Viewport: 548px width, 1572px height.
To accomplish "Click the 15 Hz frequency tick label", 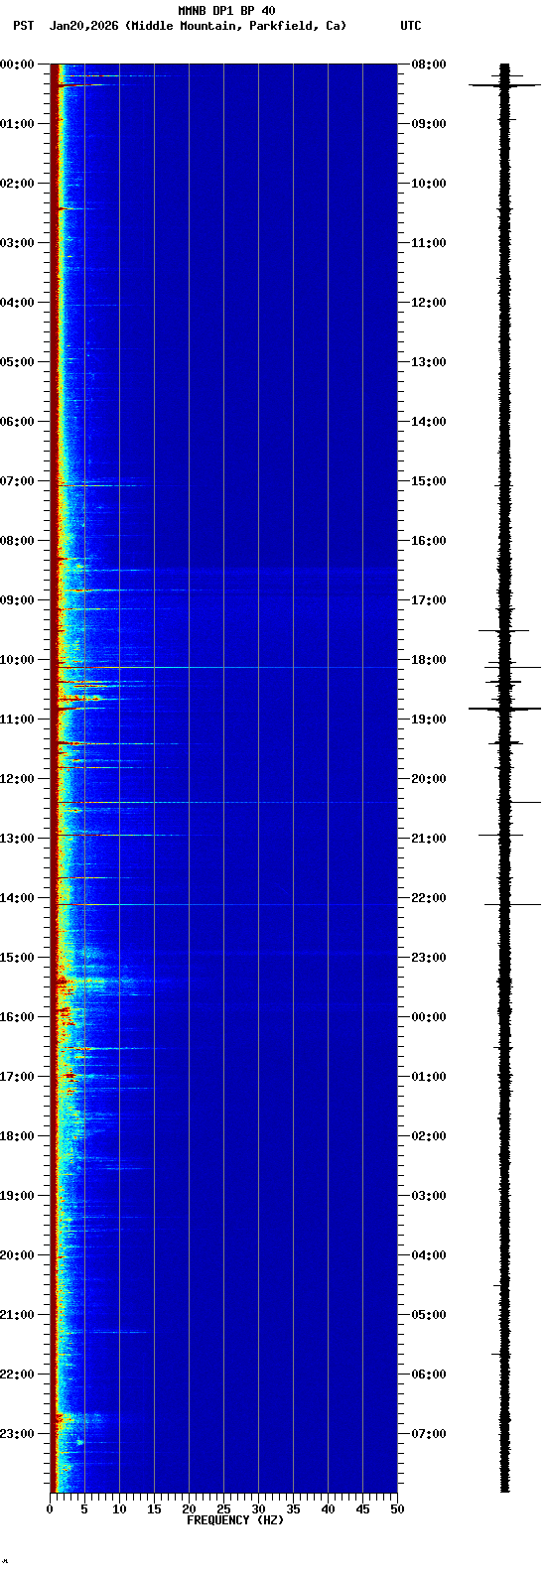I will pyautogui.click(x=154, y=1509).
